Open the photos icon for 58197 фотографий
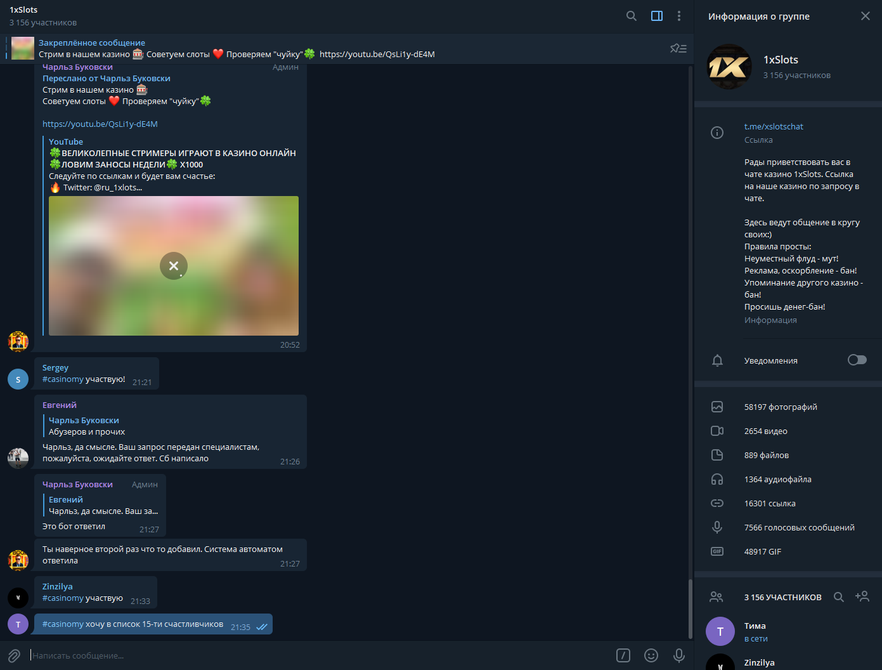The width and height of the screenshot is (882, 670). coord(717,407)
